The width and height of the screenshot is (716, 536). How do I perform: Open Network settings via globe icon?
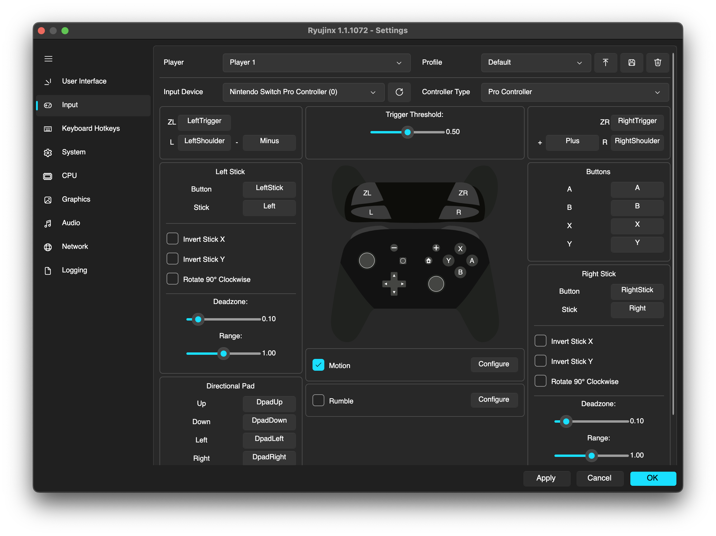pyautogui.click(x=48, y=247)
